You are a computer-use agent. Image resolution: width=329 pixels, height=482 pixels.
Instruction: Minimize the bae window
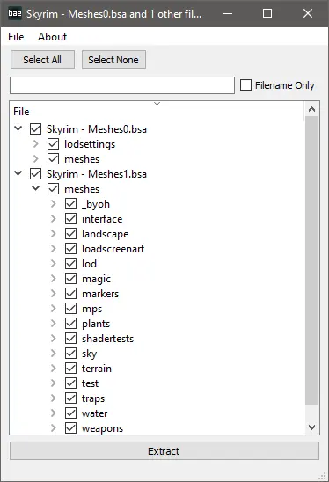(x=228, y=13)
